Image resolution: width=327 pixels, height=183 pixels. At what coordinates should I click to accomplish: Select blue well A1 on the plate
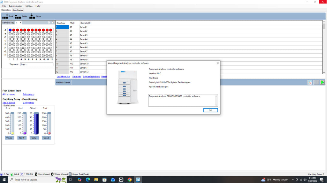[x=10, y=30]
